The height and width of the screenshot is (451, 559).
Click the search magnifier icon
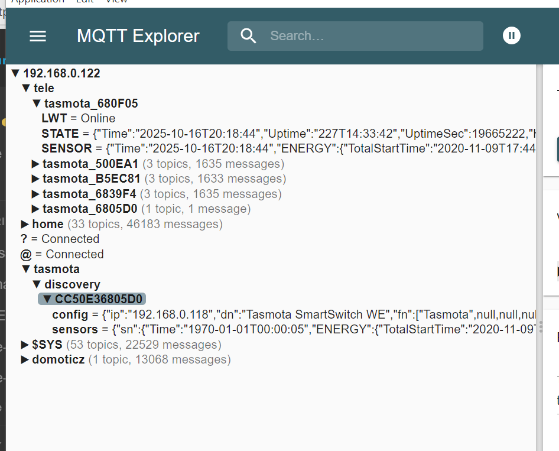pos(249,36)
